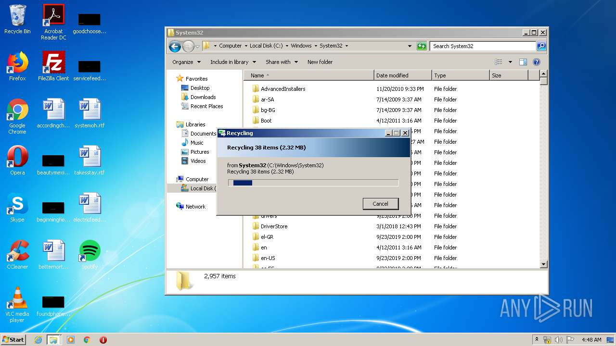Open the Videos library
This screenshot has height=346, width=616.
click(x=198, y=161)
